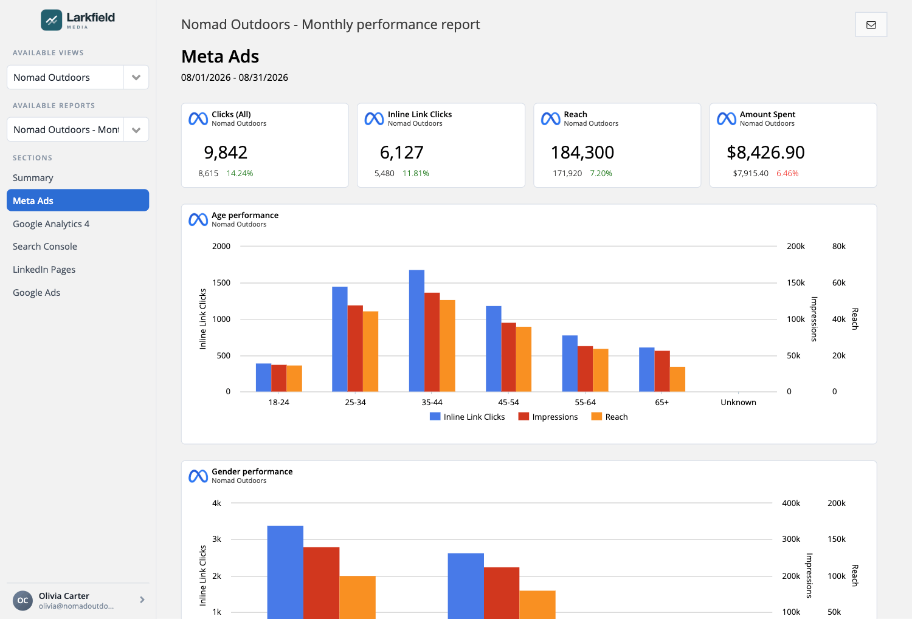Click Meta icon on Amount Spent card
This screenshot has width=912, height=619.
[x=727, y=119]
